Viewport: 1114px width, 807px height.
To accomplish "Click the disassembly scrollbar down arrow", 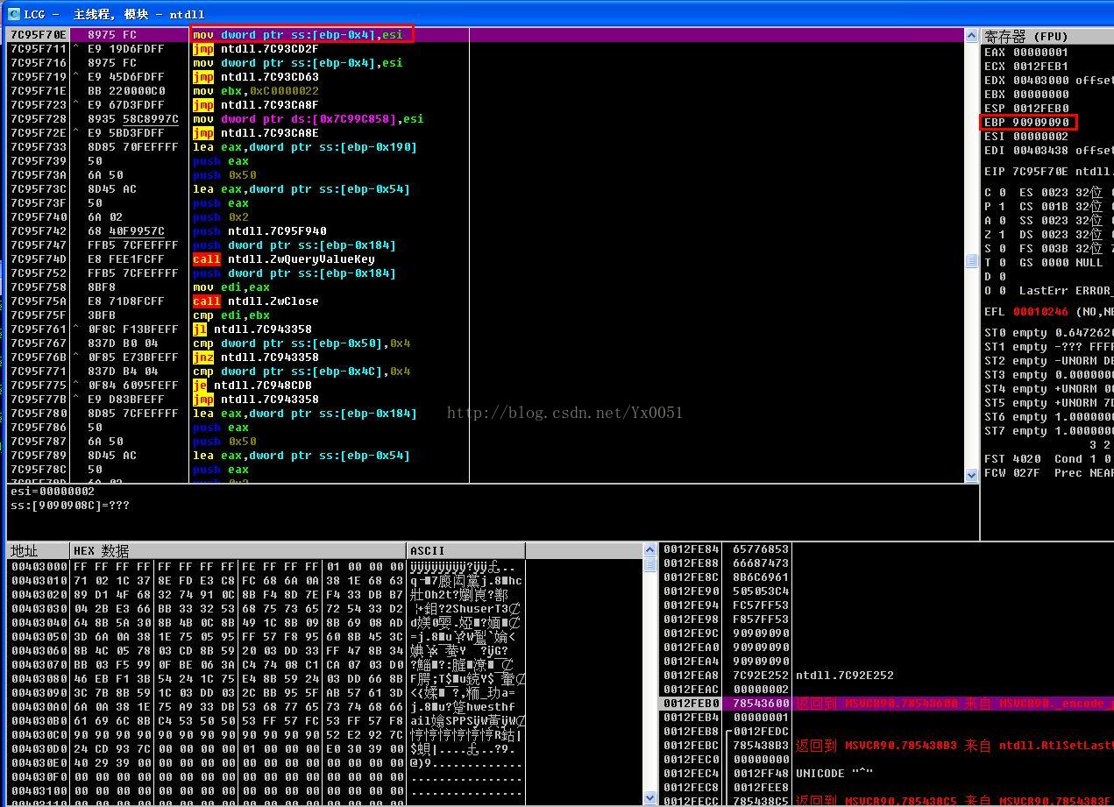I will click(x=971, y=475).
